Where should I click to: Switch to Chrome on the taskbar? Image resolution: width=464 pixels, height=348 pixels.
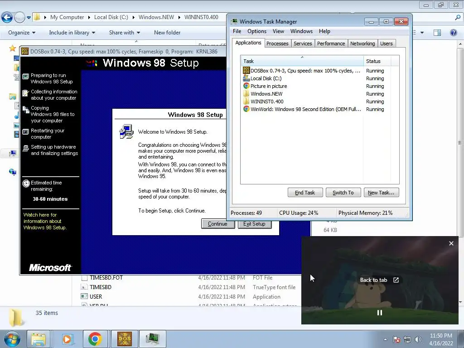[x=95, y=339]
